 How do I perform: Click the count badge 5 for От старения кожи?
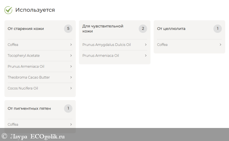[x=68, y=29]
